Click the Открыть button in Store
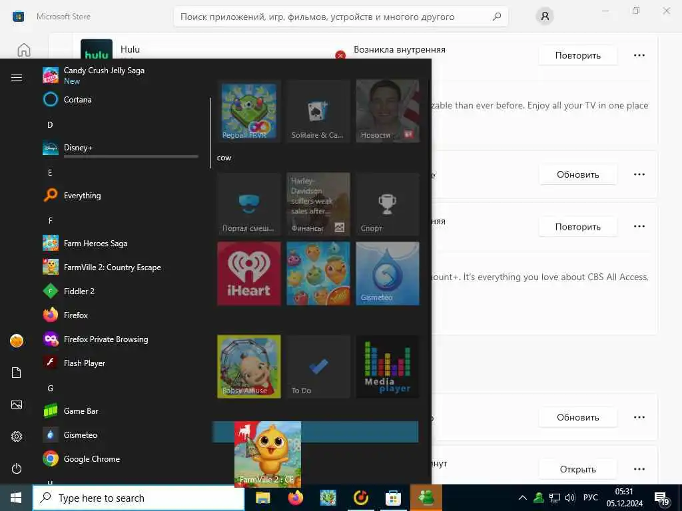Image resolution: width=682 pixels, height=511 pixels. (577, 469)
